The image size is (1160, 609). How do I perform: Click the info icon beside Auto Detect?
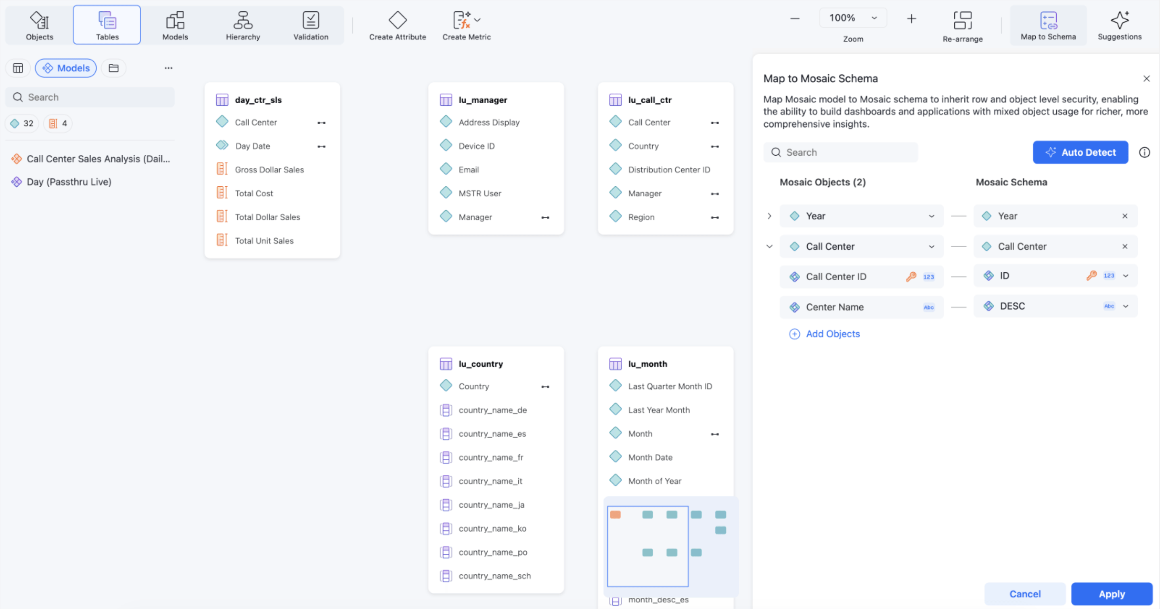[1144, 152]
